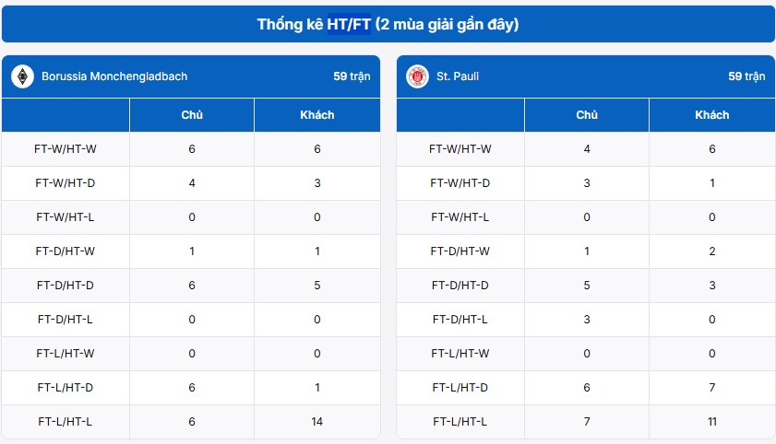Click FT-L/HT-D row label in St. Pauli table
This screenshot has width=776, height=444.
click(460, 388)
